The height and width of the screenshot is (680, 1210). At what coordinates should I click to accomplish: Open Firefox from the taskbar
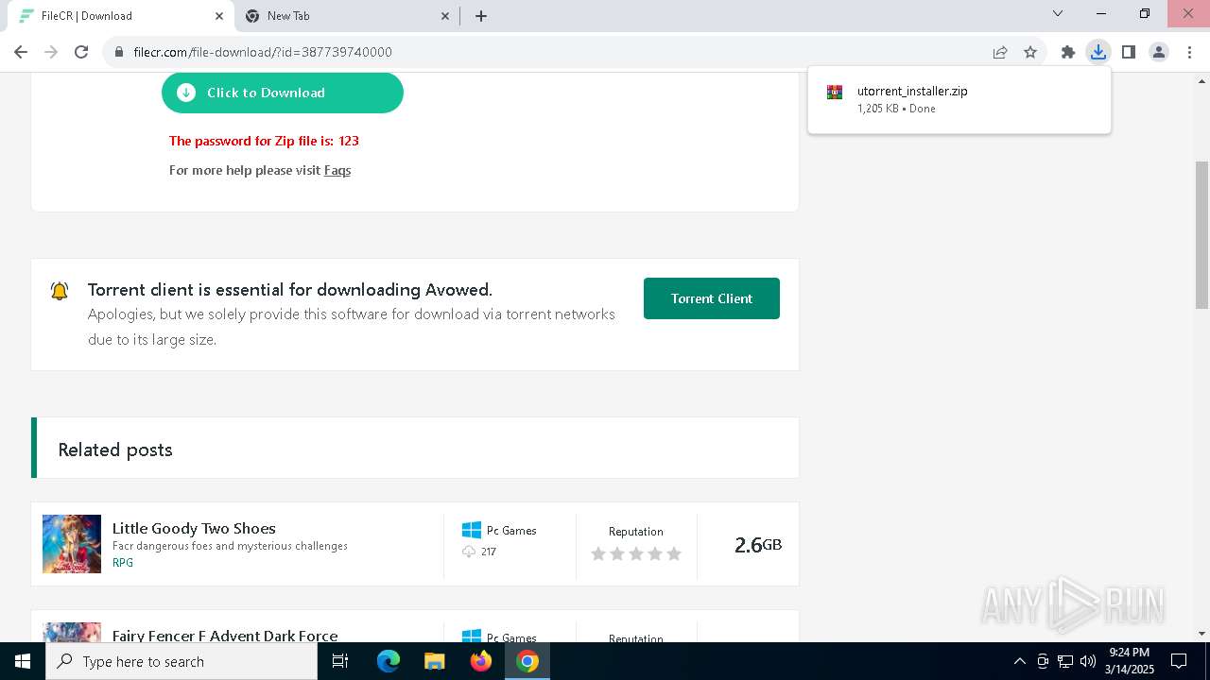pos(481,661)
